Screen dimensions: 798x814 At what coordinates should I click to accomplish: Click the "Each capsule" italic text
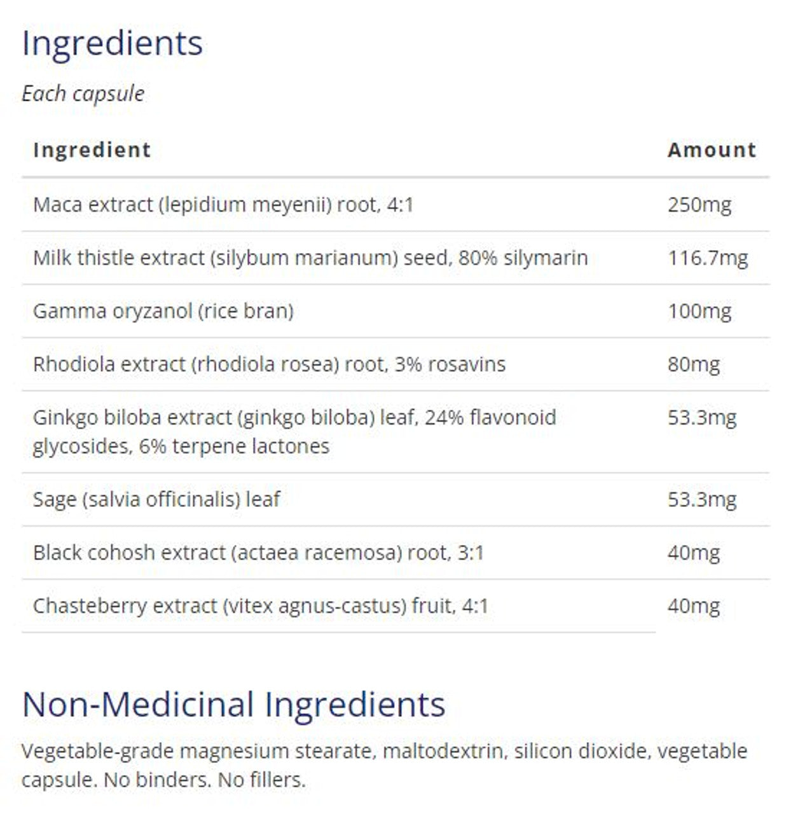(83, 93)
